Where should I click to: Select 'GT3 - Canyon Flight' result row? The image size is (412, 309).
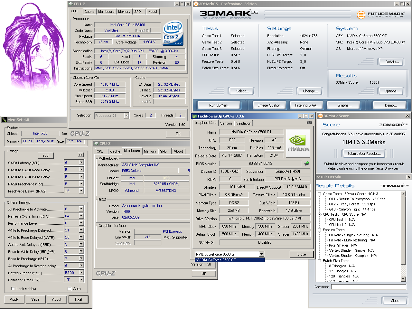[x=352, y=209]
